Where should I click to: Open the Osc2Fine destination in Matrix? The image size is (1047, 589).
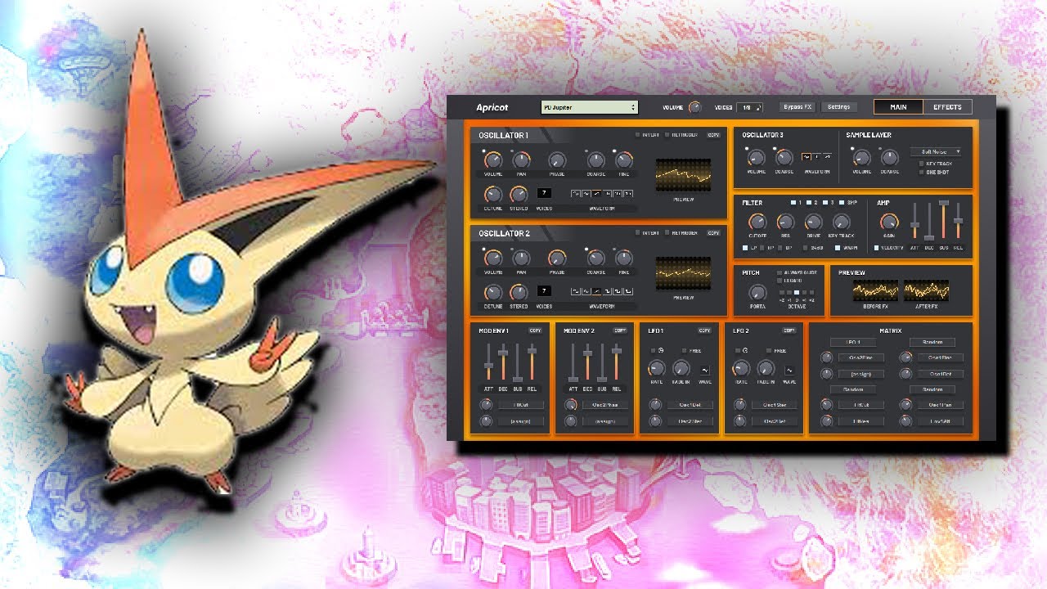(861, 357)
